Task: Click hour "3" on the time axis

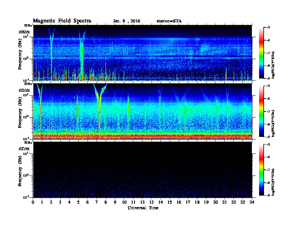Action: (x=60, y=202)
